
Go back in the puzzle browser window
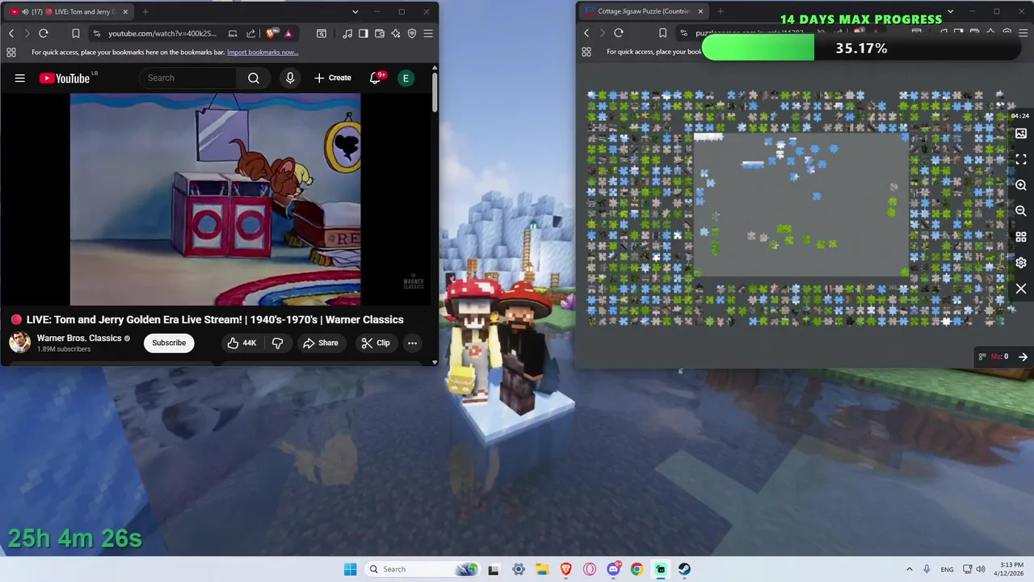pyautogui.click(x=586, y=33)
